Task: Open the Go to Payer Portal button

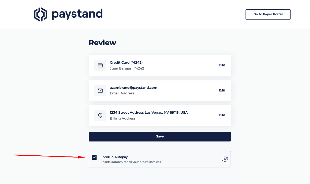Action: [x=268, y=14]
